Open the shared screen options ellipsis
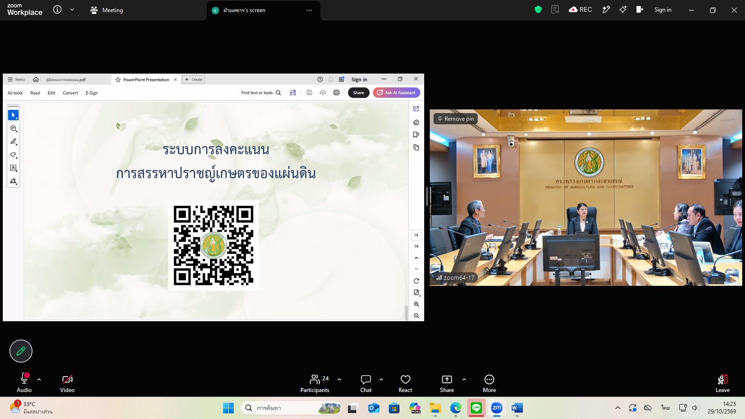 tap(309, 10)
